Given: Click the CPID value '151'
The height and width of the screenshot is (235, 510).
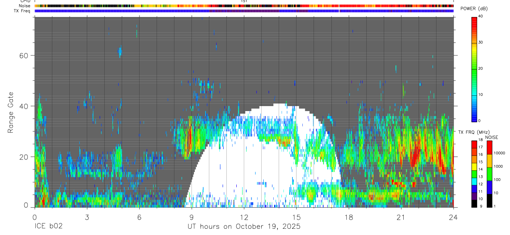Looking at the screenshot, I should (244, 1).
